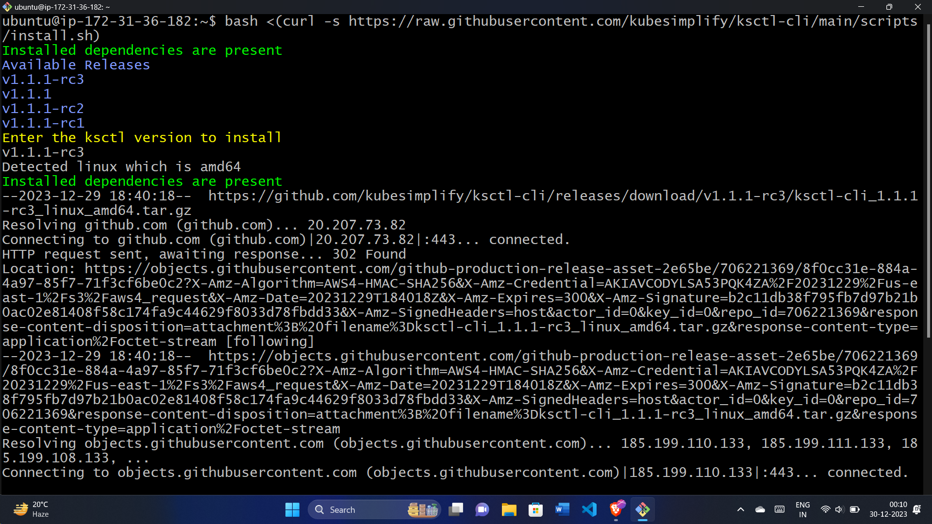Open Brave browser from the taskbar
The image size is (932, 524).
(616, 509)
